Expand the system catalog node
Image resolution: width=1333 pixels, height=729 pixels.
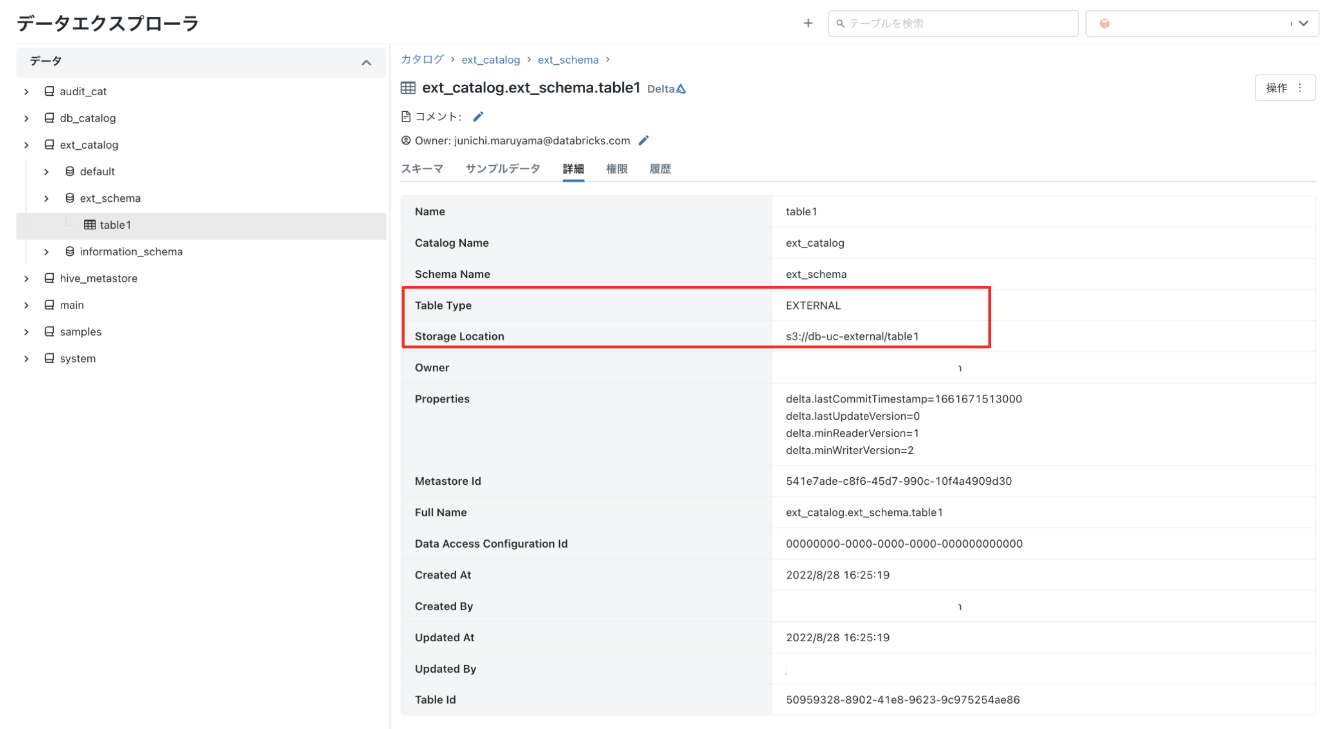tap(27, 358)
